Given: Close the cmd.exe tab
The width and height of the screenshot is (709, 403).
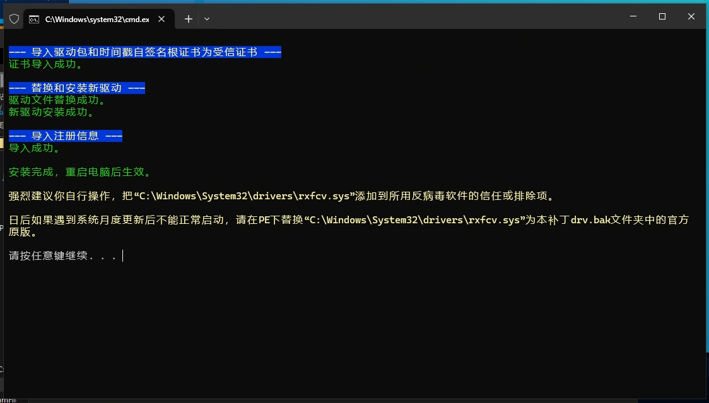Looking at the screenshot, I should (161, 19).
